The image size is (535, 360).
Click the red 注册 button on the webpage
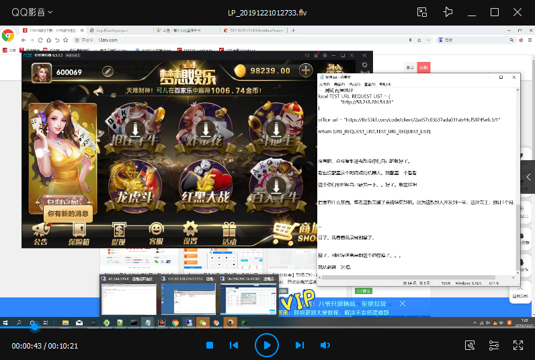(423, 68)
